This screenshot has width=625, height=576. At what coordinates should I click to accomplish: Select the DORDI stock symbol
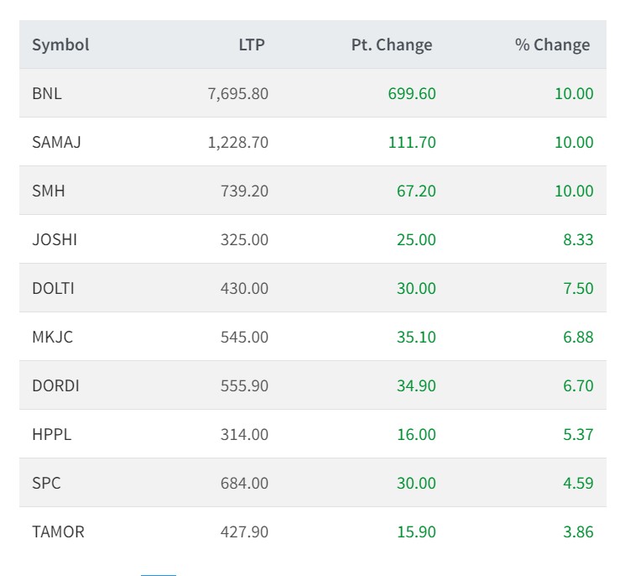click(x=55, y=385)
